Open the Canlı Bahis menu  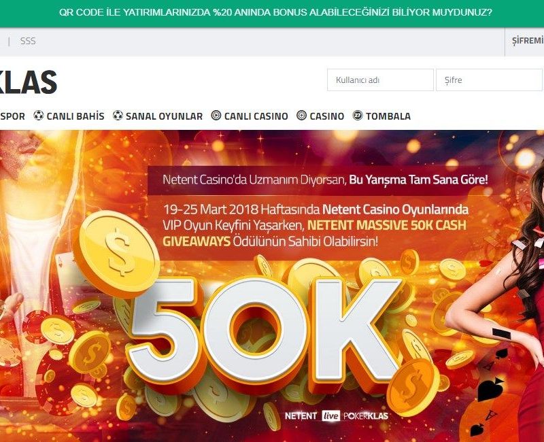tap(75, 116)
